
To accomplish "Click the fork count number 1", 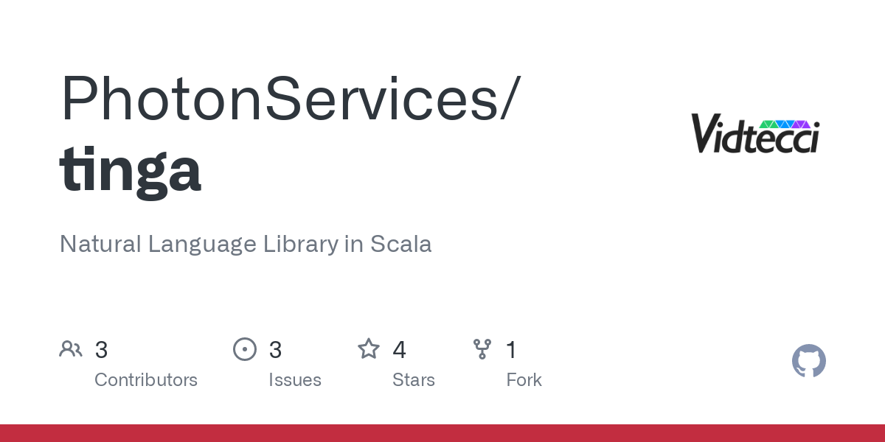I will [x=511, y=350].
